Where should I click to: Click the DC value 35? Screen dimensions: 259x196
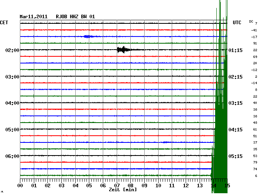pyautogui.click(x=255, y=149)
